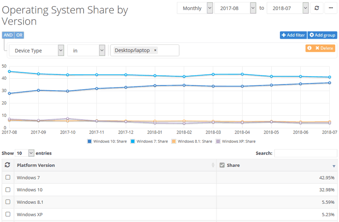Click the 2018-01 x-axis label
This screenshot has width=339, height=222.
154,132
